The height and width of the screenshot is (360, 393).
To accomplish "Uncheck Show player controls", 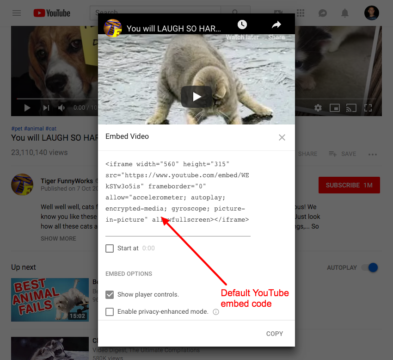I will [110, 294].
